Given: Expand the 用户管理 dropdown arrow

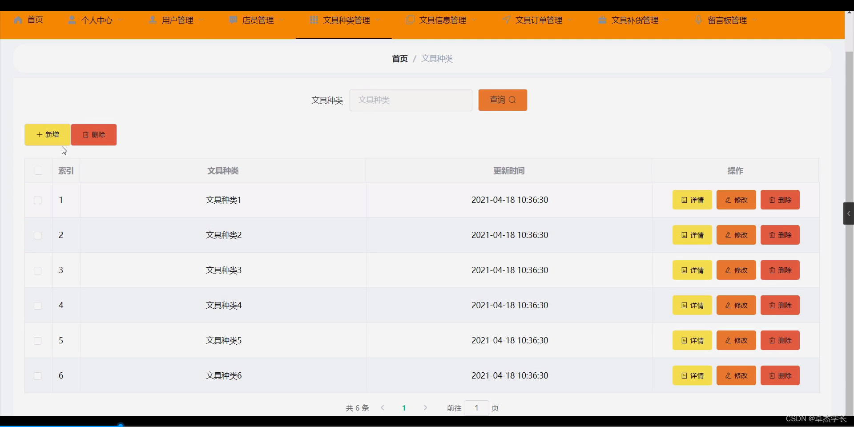Looking at the screenshot, I should pos(201,20).
